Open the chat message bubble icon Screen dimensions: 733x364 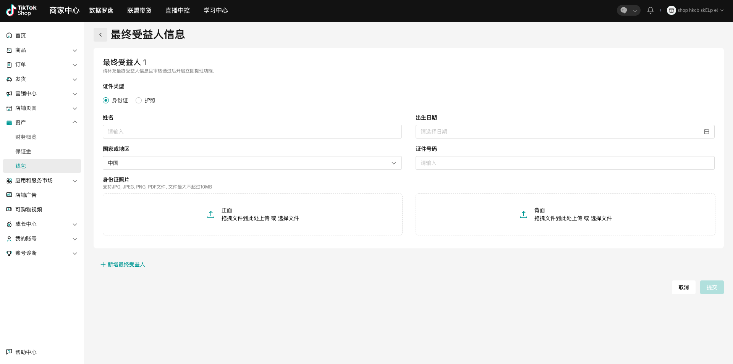coord(624,11)
